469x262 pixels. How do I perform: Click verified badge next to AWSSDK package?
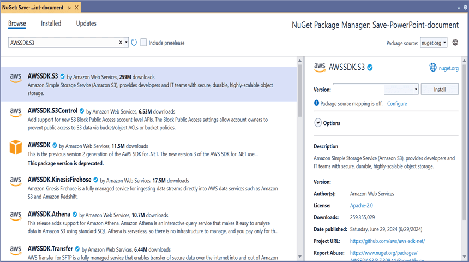coord(55,145)
